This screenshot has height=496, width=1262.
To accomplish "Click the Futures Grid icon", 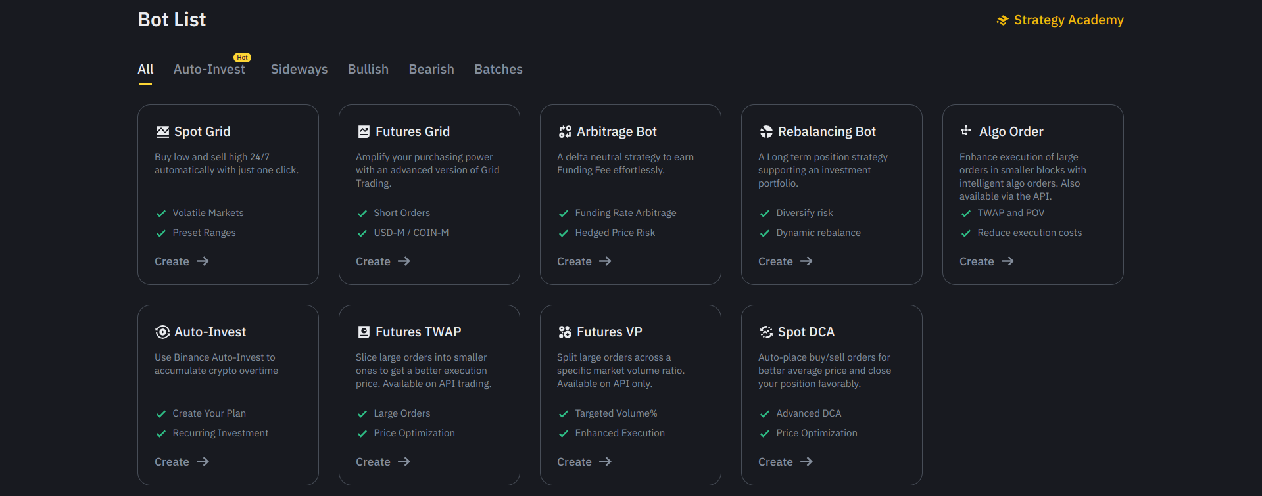I will click(364, 132).
